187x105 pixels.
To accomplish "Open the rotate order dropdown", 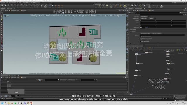I will coord(153,18).
